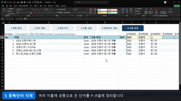The height and width of the screenshot is (101, 181).
Task: Open the font name dropdown
Action: pos(32,10)
